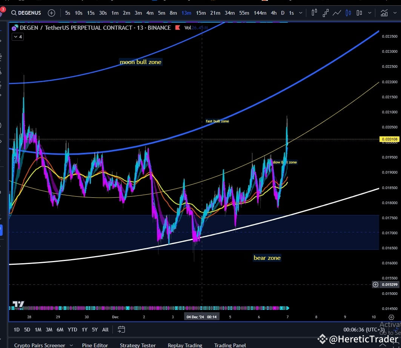Open the symbol search magnifier icon
Screen dimensions: 401x348
coord(14,13)
